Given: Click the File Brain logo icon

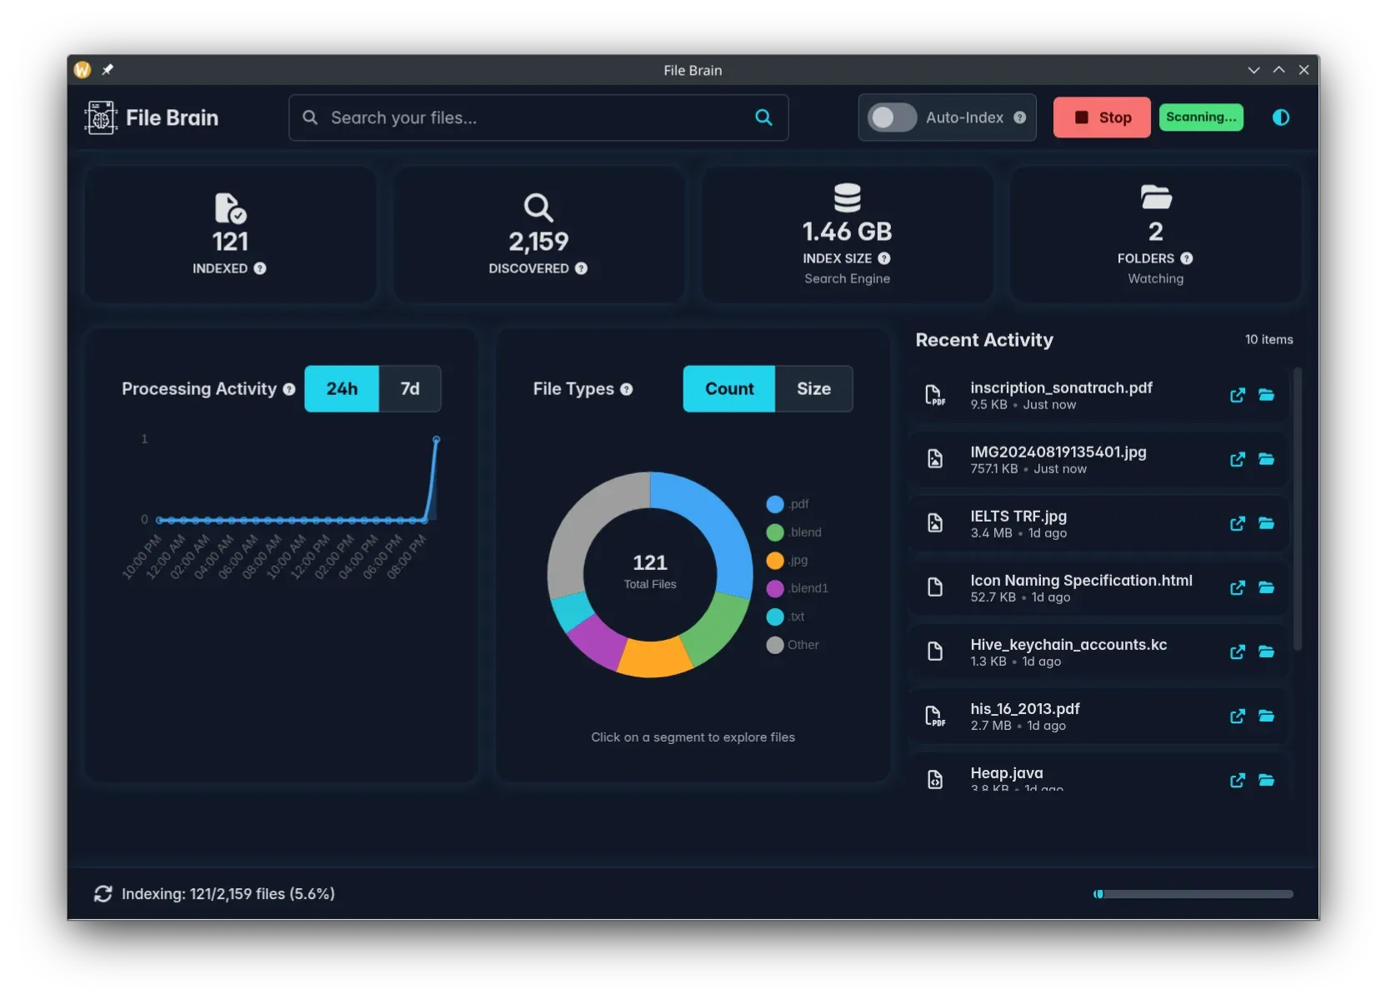Looking at the screenshot, I should click(101, 117).
